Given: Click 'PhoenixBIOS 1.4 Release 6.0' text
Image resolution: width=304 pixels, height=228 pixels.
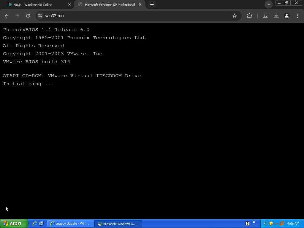Looking at the screenshot, I should pos(46,30).
